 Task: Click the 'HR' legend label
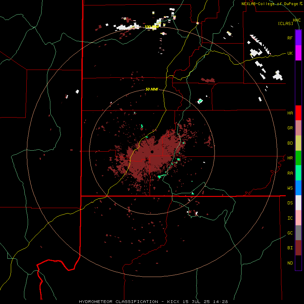[290, 158]
